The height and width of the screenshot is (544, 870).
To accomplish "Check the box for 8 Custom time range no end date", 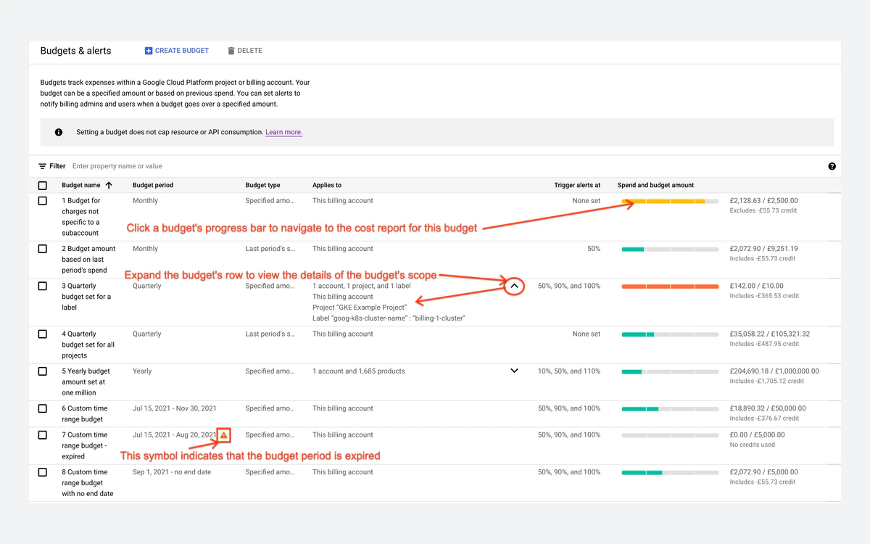I will (x=43, y=472).
